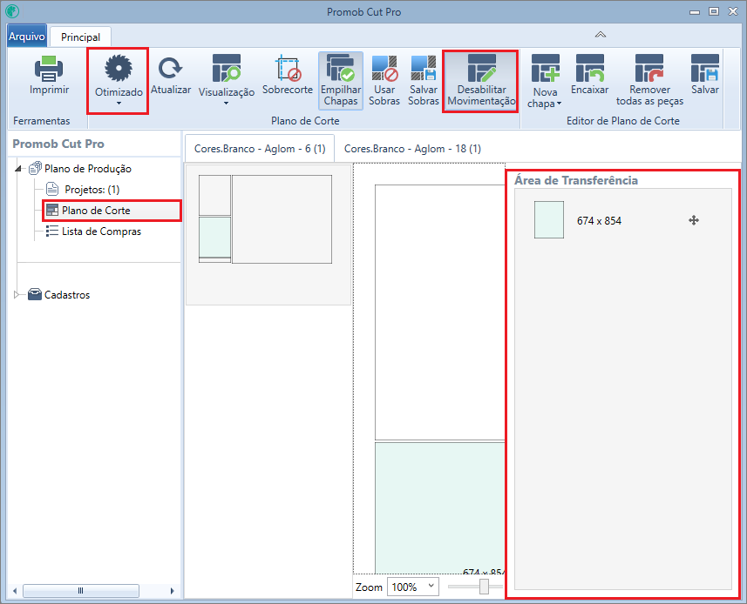Click the sidebar scroll left arrow

point(15,591)
